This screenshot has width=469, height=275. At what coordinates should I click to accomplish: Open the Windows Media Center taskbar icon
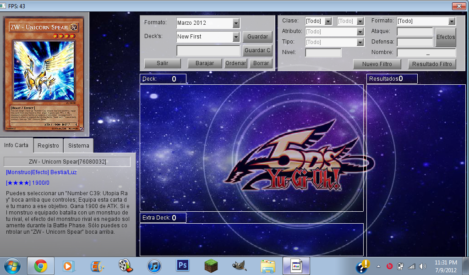click(x=97, y=266)
